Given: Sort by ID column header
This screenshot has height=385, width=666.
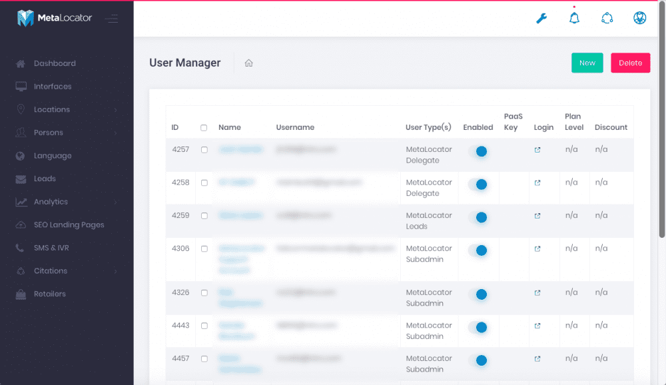Looking at the screenshot, I should pos(175,127).
